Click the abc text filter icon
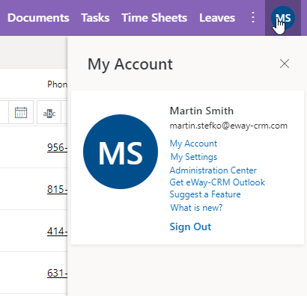This screenshot has width=307, height=296. (x=49, y=114)
